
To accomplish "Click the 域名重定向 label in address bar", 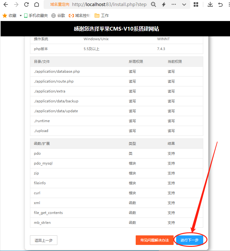I will pos(60,4).
